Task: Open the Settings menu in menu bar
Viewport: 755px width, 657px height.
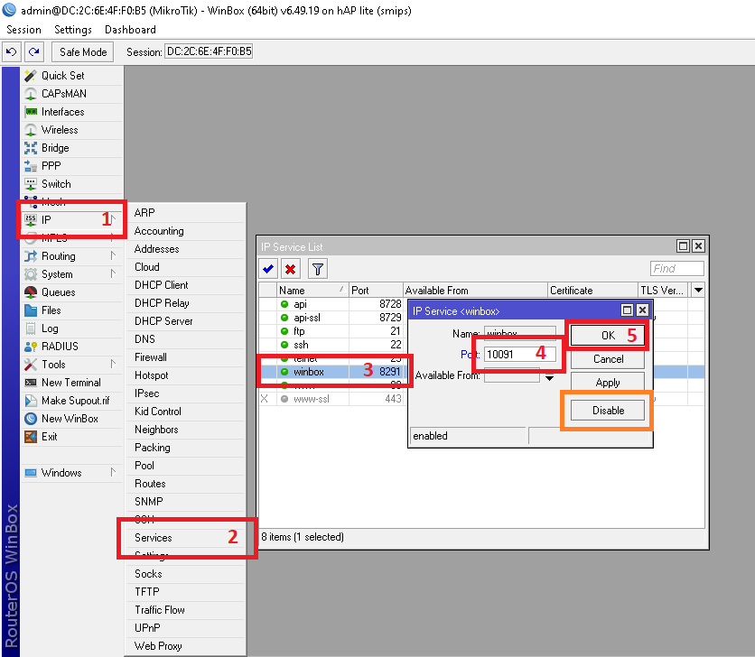Action: (73, 30)
